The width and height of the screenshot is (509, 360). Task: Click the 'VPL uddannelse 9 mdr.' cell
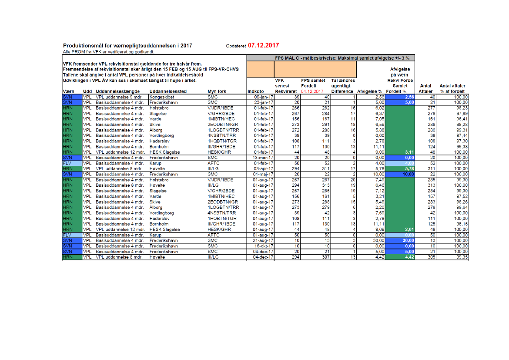tap(119, 97)
